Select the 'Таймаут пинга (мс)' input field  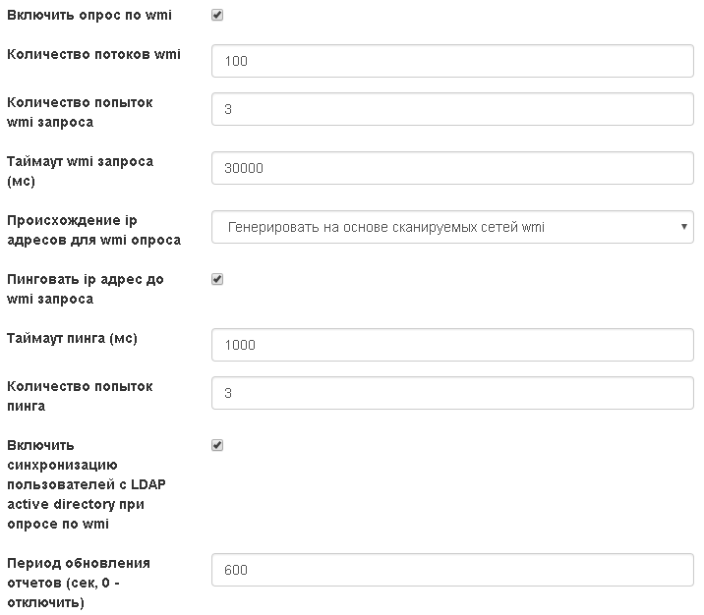pyautogui.click(x=452, y=345)
